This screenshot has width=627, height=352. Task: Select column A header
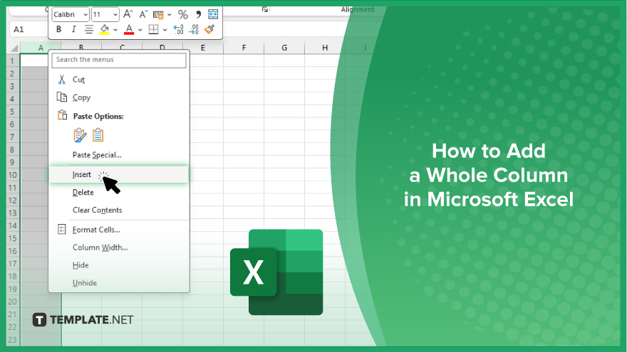pos(41,48)
